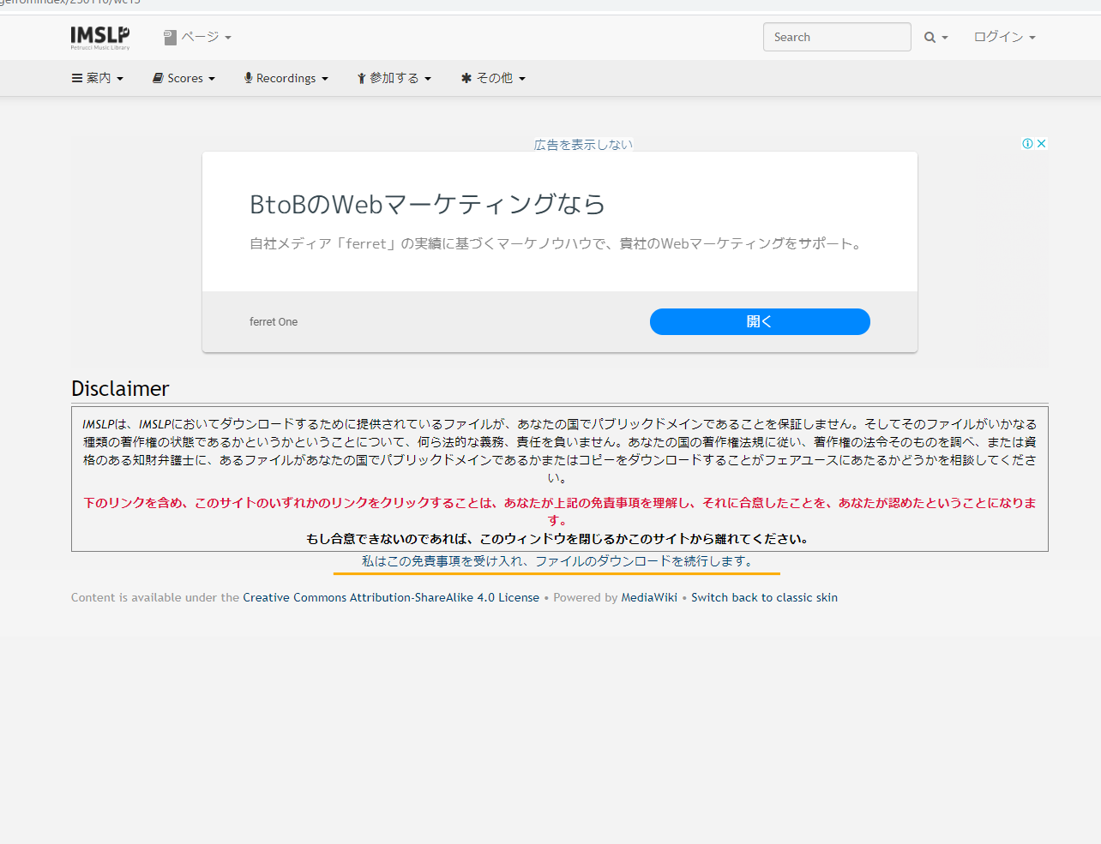The width and height of the screenshot is (1101, 844).
Task: Click the magnifying glass search icon
Action: 930,38
